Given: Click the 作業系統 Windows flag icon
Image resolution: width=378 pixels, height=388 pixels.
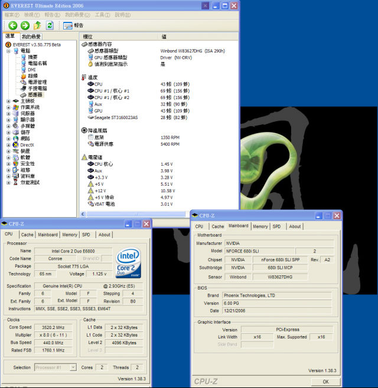Looking at the screenshot, I should 15,107.
